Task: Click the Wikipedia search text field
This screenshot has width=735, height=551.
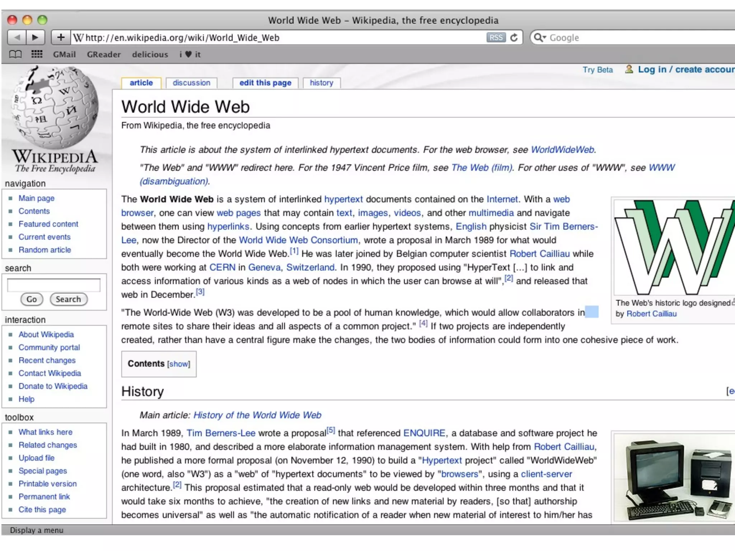Action: 54,285
